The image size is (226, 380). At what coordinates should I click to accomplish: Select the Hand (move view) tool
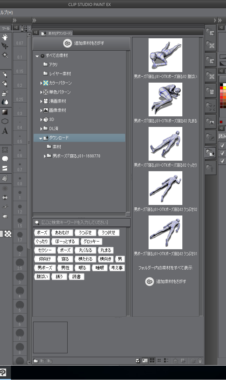pyautogui.click(x=5, y=37)
